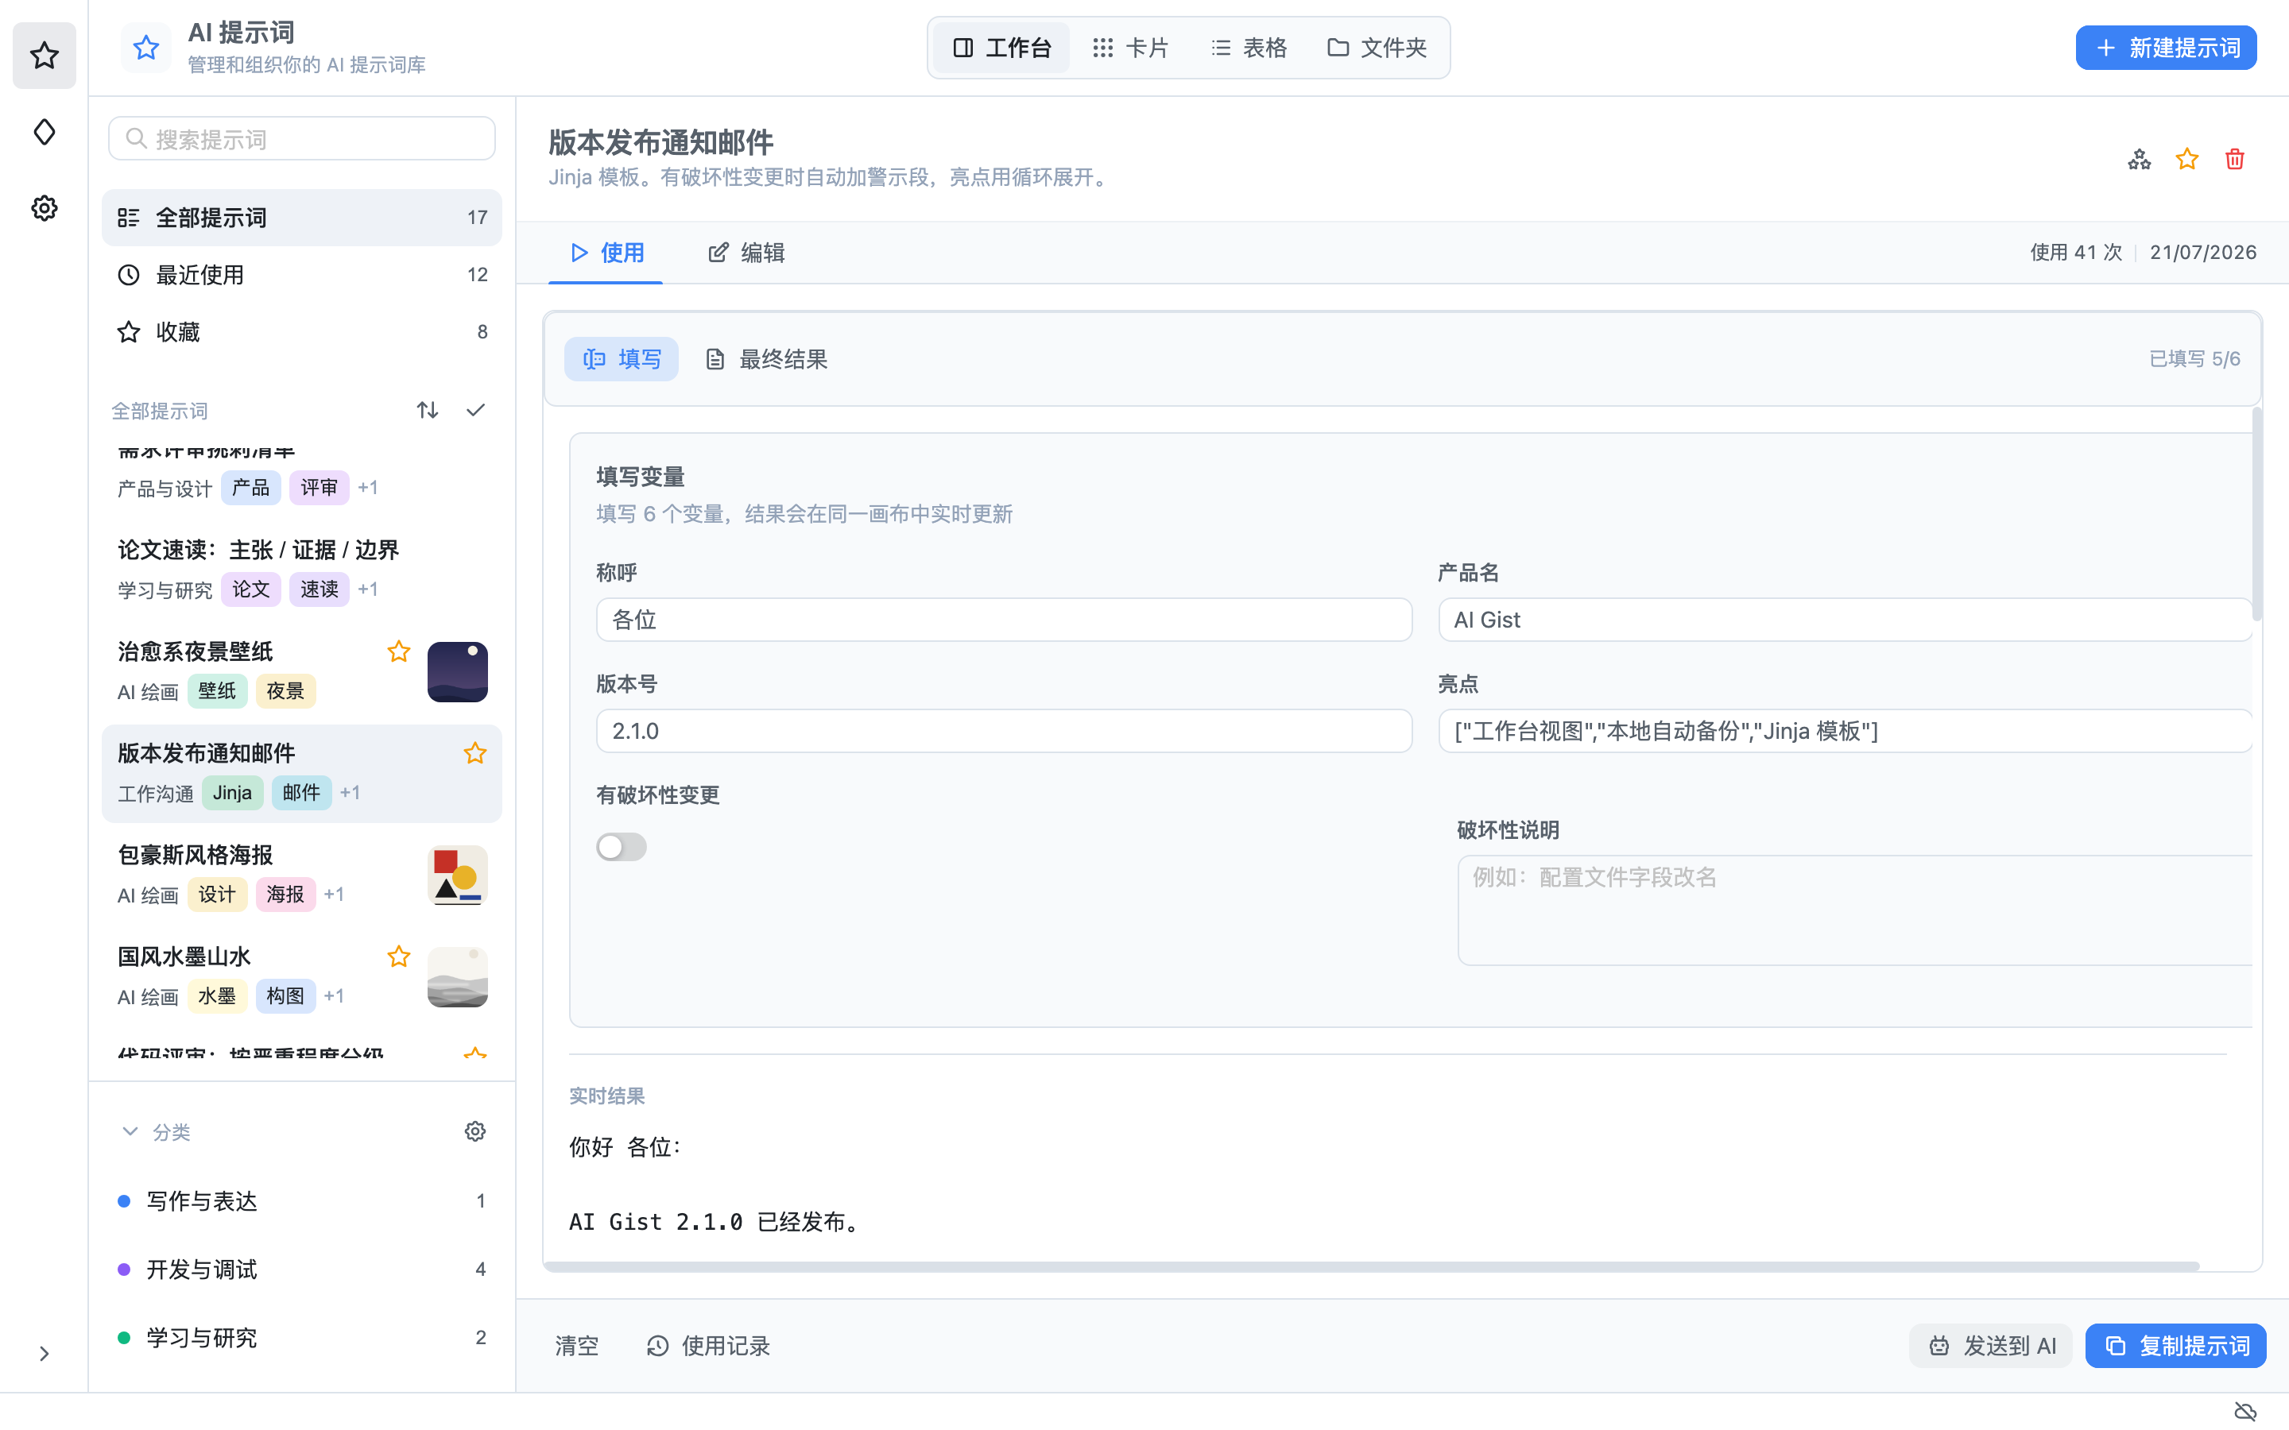Click the multi-select checkmark icon in prompt list
Image resolution: width=2289 pixels, height=1430 pixels.
click(476, 409)
